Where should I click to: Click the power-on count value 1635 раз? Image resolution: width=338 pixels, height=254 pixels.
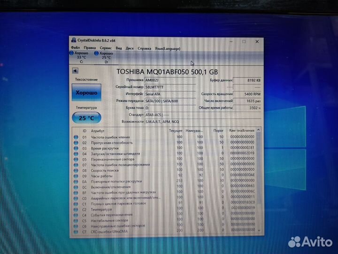(247, 101)
